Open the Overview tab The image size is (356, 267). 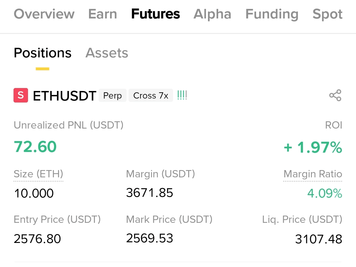(x=44, y=14)
